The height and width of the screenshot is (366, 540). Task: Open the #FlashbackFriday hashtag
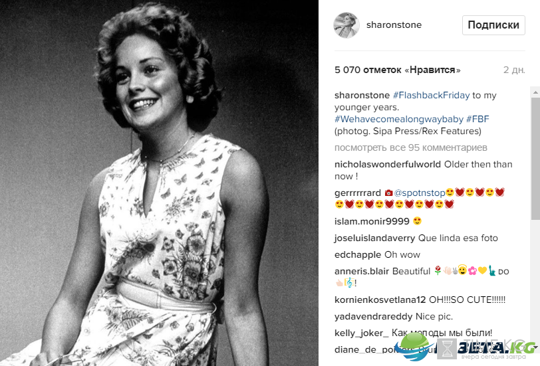[431, 95]
